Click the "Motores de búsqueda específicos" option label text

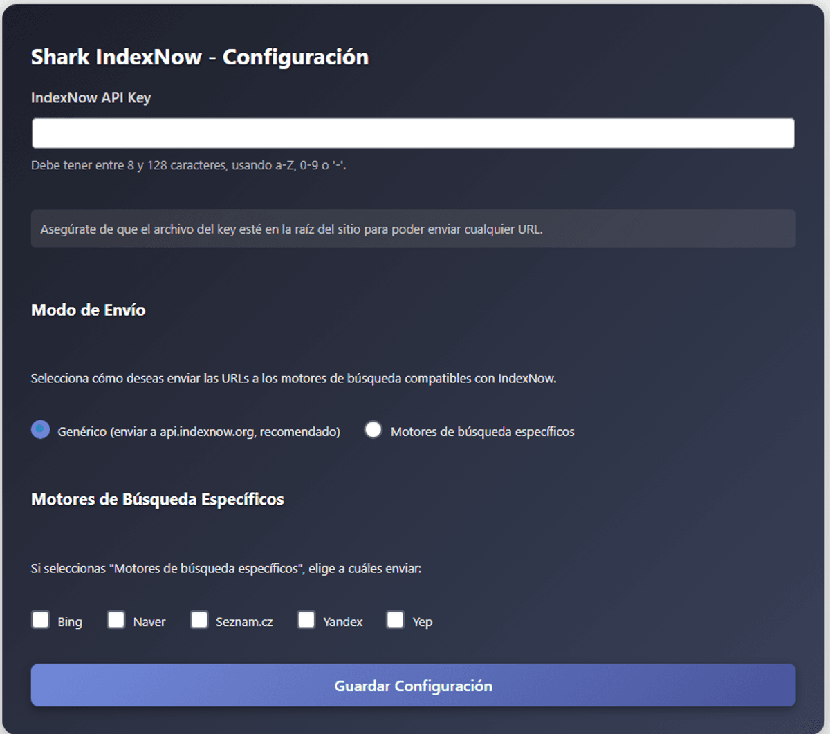point(482,432)
